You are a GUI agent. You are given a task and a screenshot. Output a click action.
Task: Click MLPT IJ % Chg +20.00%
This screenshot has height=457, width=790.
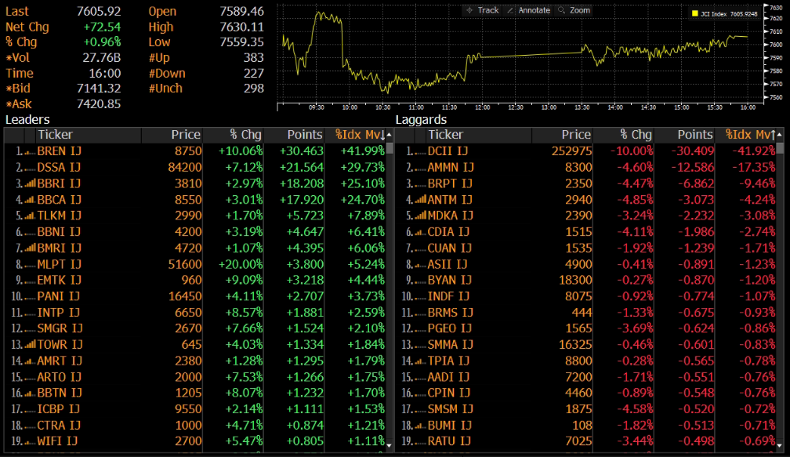241,264
